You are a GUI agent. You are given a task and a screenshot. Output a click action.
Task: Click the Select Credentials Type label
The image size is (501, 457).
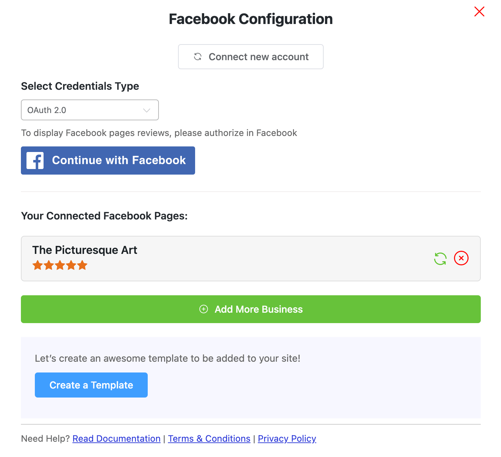click(80, 86)
